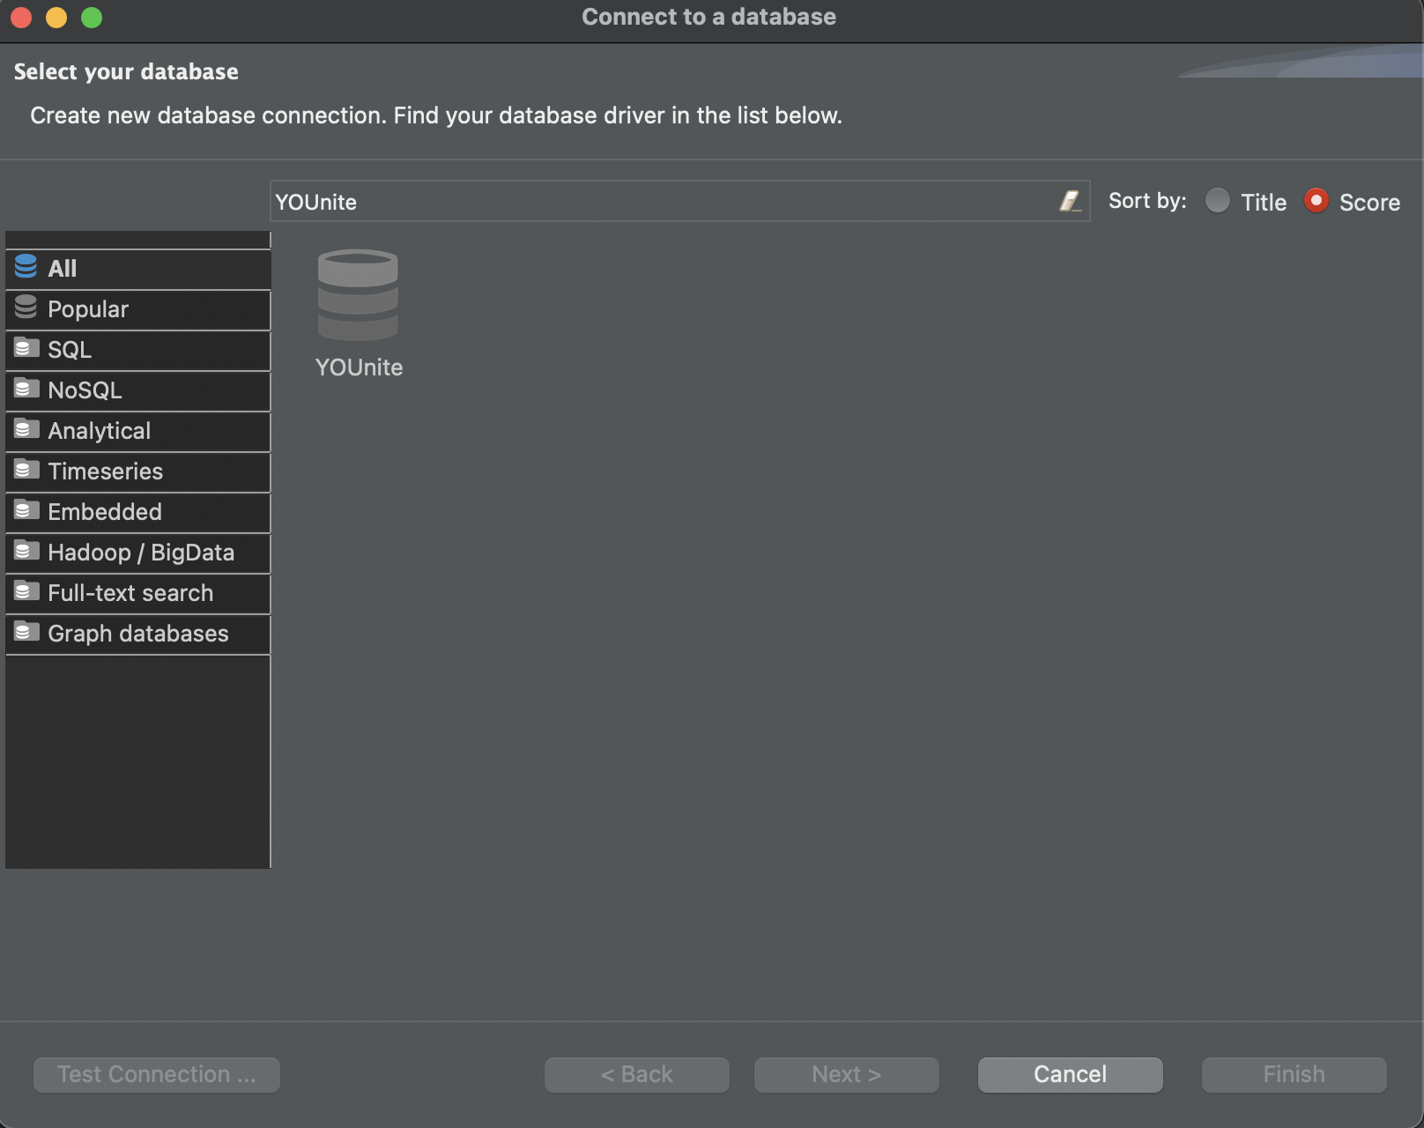1424x1128 pixels.
Task: Click the blue All category database icon
Action: (x=26, y=267)
